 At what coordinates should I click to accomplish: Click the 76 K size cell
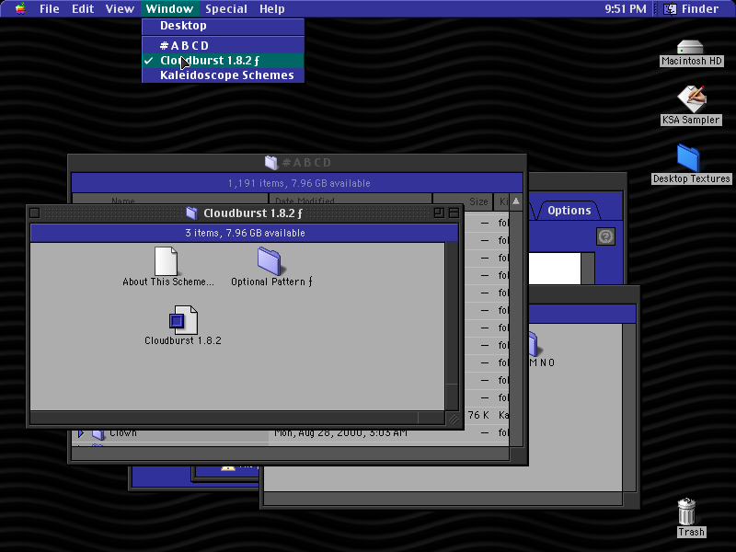478,415
